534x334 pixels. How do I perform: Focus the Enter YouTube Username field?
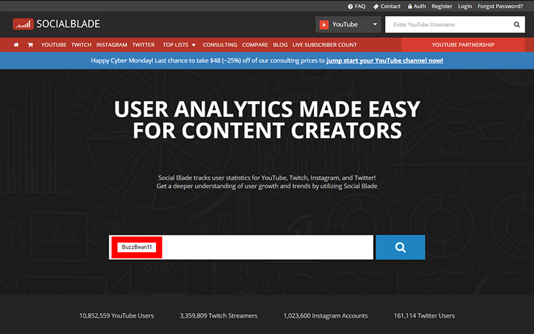448,24
